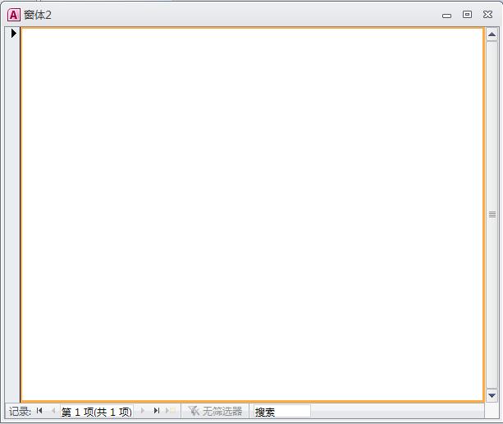Click the vertical scrollbar up arrow
This screenshot has width=503, height=424.
click(492, 34)
